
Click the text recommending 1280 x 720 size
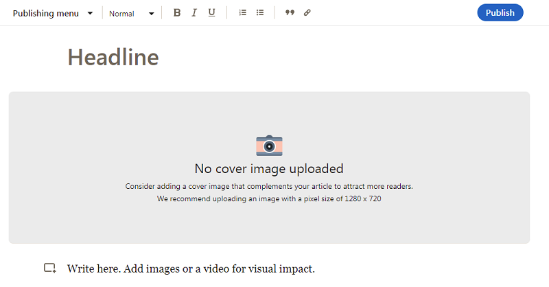coord(269,198)
